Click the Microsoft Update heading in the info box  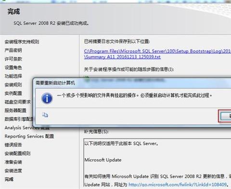coord(103,160)
